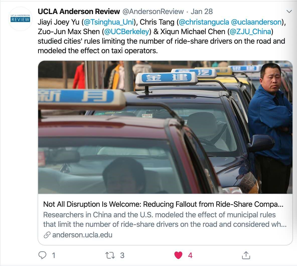Click the share upload icon
The height and width of the screenshot is (266, 297).
[246, 255]
